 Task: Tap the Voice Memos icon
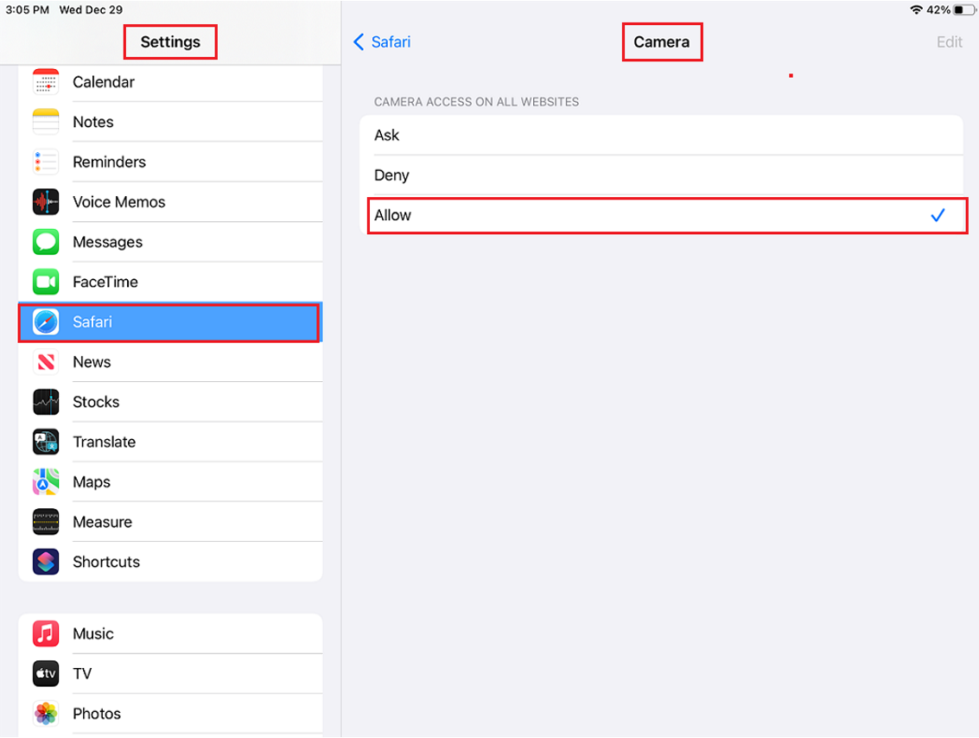45,201
